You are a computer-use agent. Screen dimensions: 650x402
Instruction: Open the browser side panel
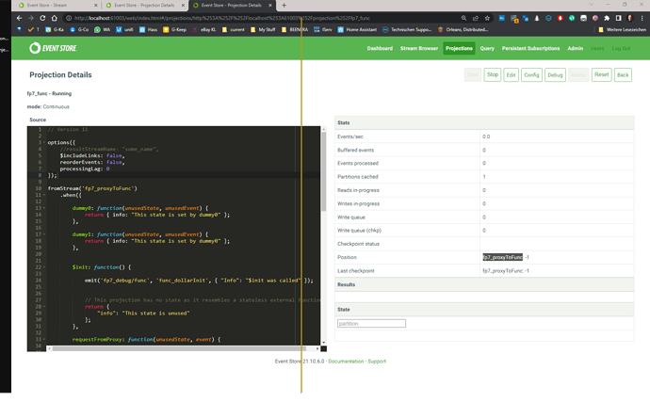619,18
